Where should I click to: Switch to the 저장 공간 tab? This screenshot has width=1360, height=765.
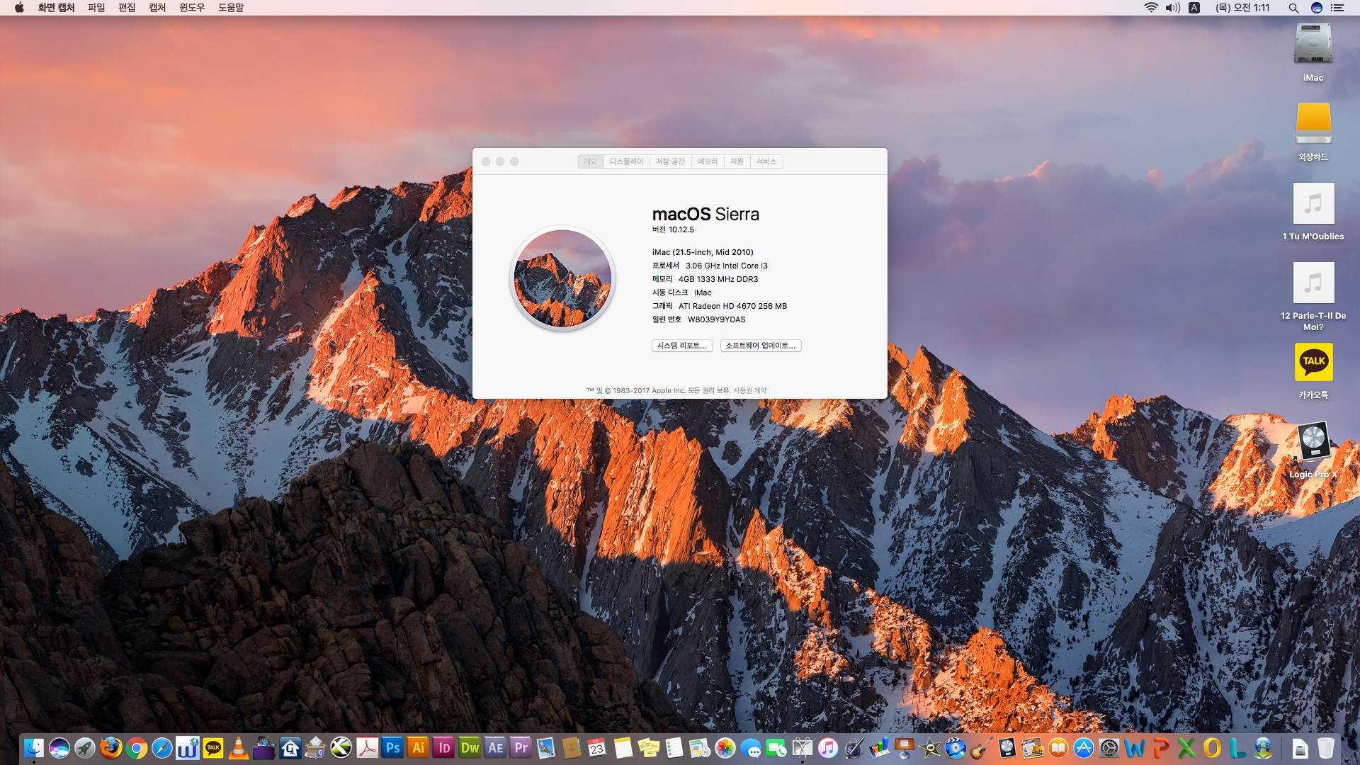[x=669, y=161]
